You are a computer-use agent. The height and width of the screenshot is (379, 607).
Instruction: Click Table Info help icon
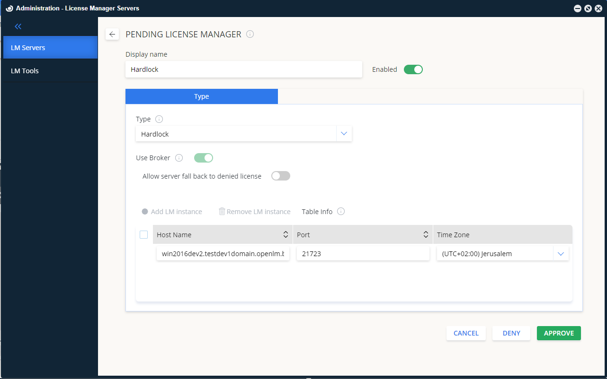click(341, 211)
